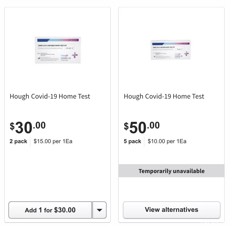Screen dimensions: 230x226
Task: Click the 2 pack size label
Action: click(x=18, y=141)
